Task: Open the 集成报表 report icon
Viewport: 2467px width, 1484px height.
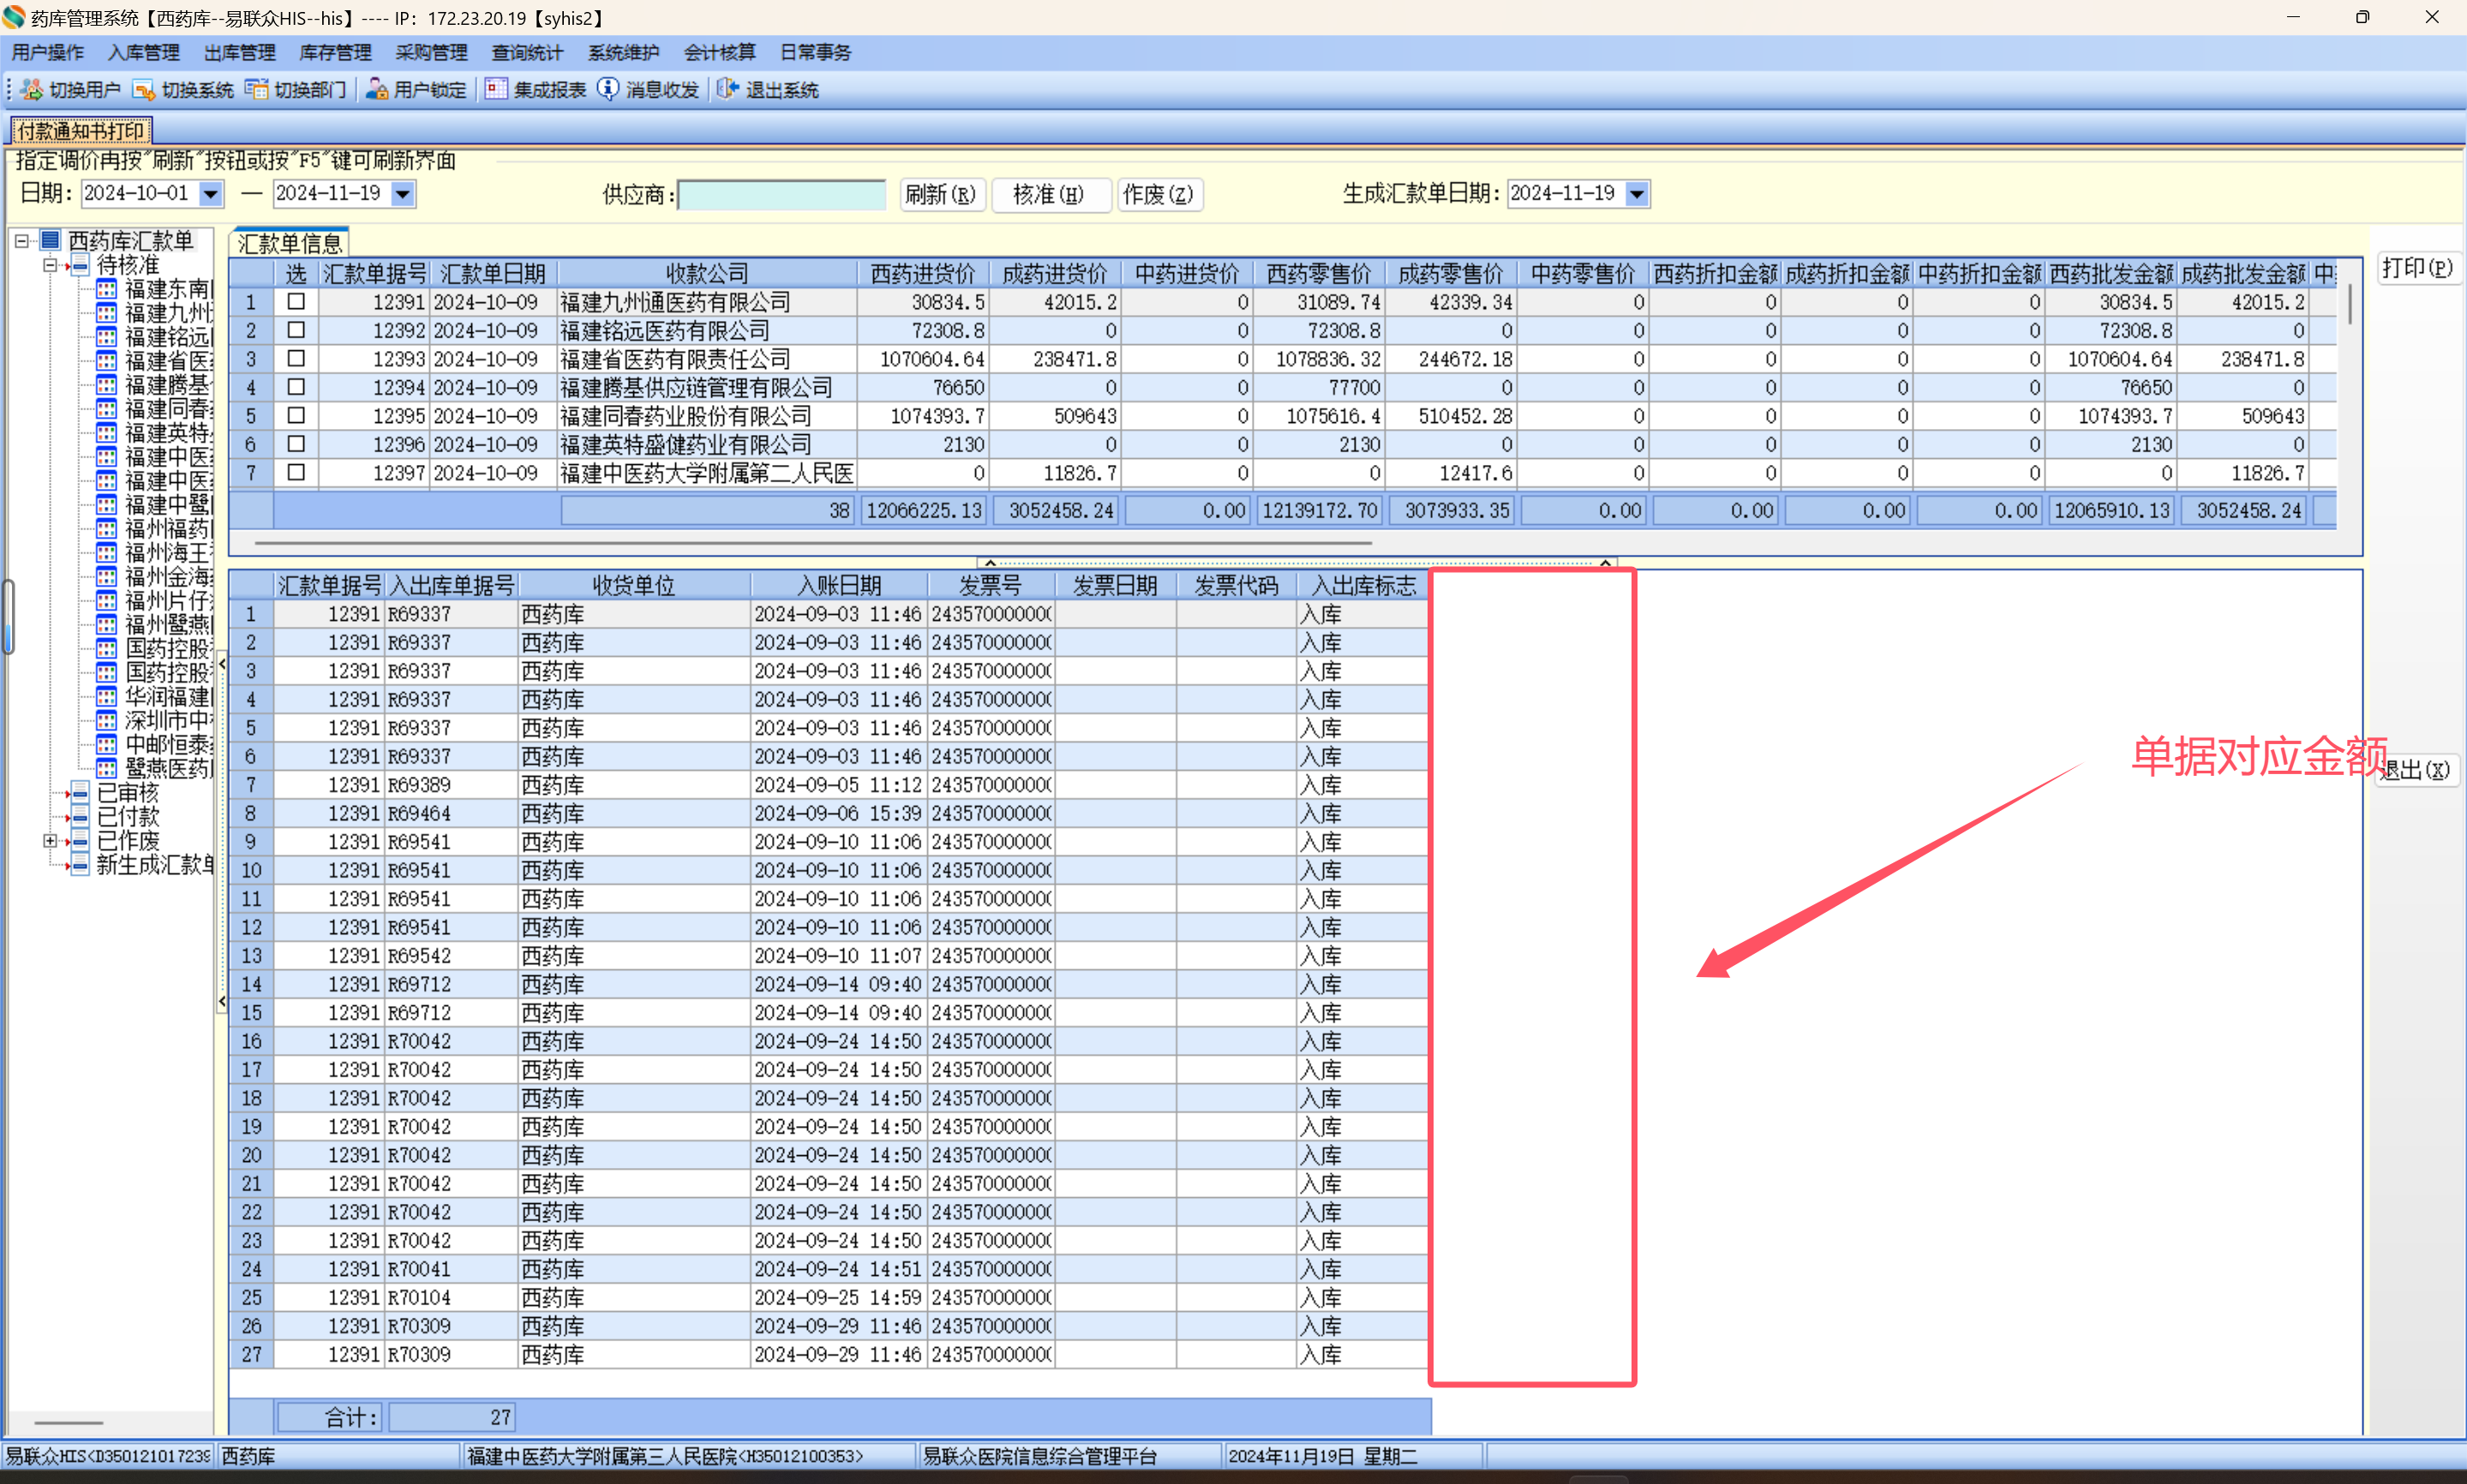Action: click(495, 90)
